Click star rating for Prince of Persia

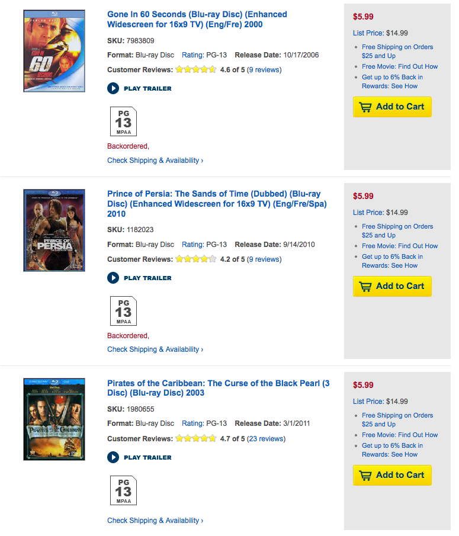point(196,259)
